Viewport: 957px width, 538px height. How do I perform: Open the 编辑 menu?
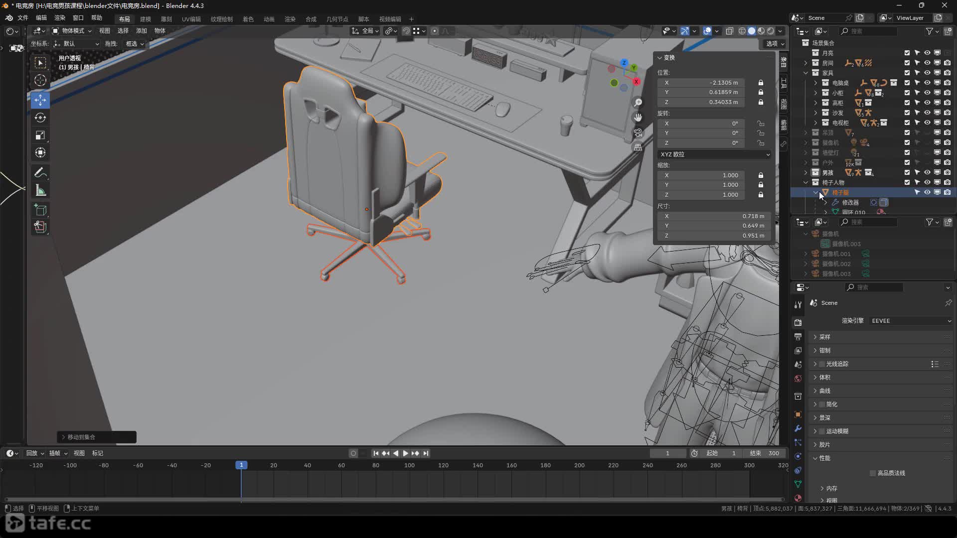[41, 18]
